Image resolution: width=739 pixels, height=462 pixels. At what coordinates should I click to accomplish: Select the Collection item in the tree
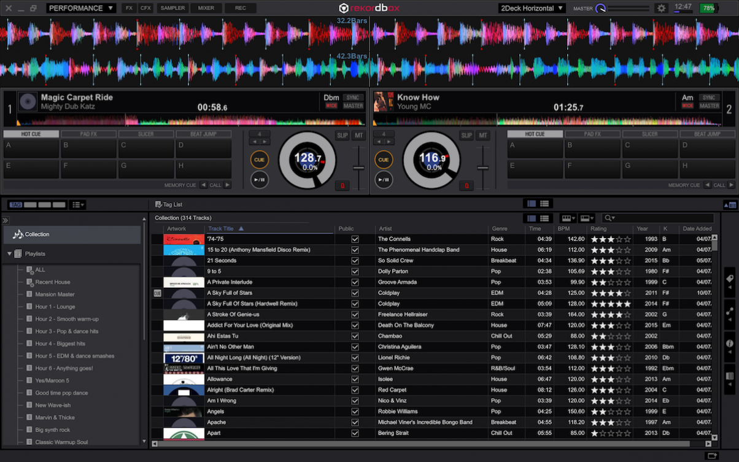click(72, 234)
